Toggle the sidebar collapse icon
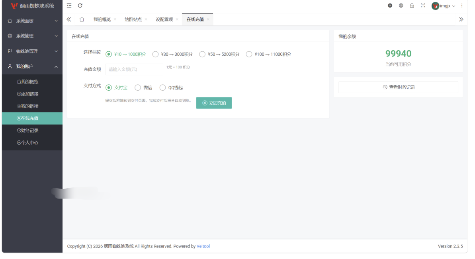This screenshot has width=475, height=259. point(69,6)
